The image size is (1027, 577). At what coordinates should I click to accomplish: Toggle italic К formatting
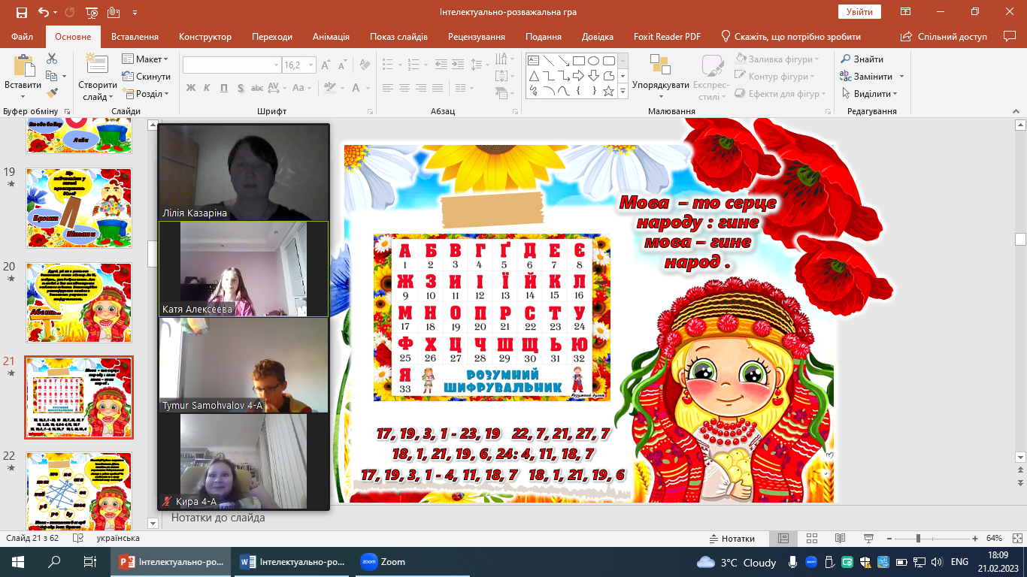tap(207, 88)
